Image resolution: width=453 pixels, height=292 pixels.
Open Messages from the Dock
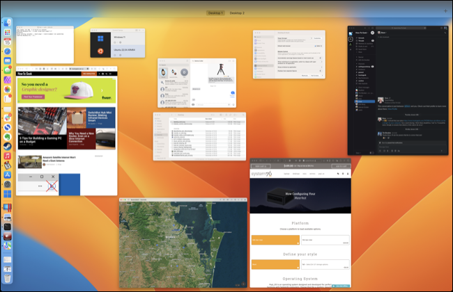coord(7,70)
